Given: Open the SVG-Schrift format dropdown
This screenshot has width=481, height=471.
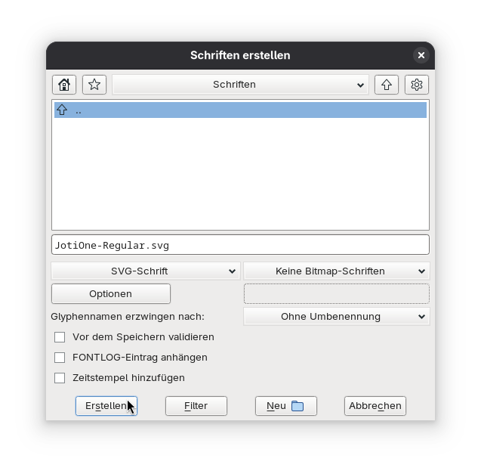Looking at the screenshot, I should (146, 271).
